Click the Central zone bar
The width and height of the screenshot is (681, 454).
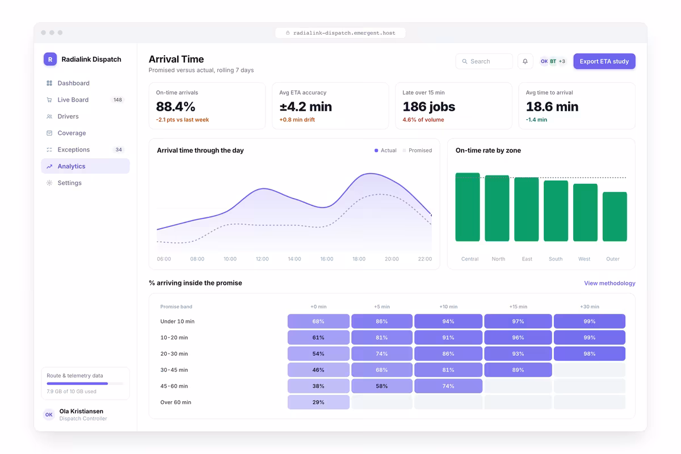tap(468, 207)
